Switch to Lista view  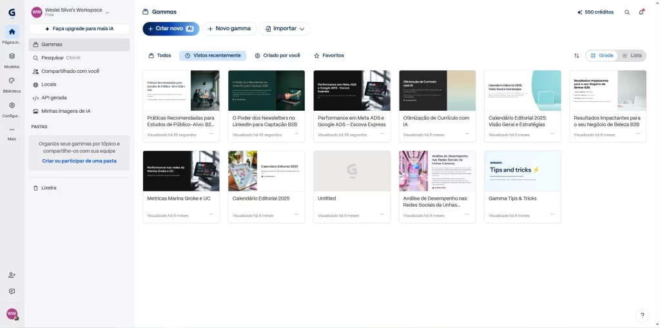point(632,56)
